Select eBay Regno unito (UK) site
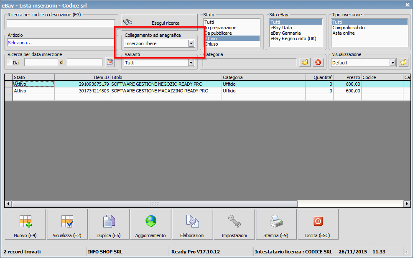This screenshot has width=413, height=258. point(296,38)
